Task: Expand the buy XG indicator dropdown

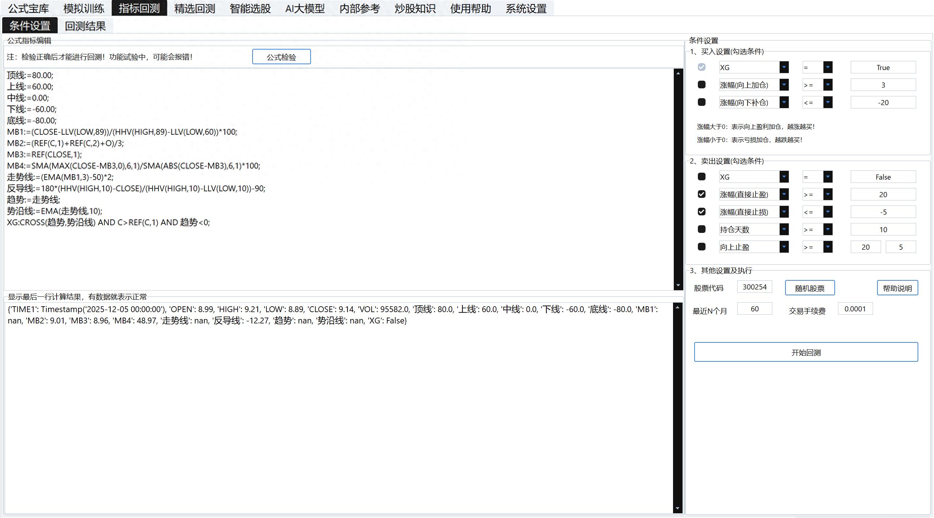Action: tap(784, 67)
